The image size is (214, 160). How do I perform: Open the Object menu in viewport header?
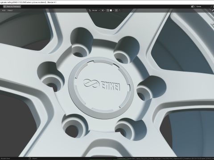(x=10, y=10)
